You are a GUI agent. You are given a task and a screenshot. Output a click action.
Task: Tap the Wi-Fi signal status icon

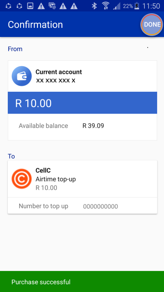106,6
